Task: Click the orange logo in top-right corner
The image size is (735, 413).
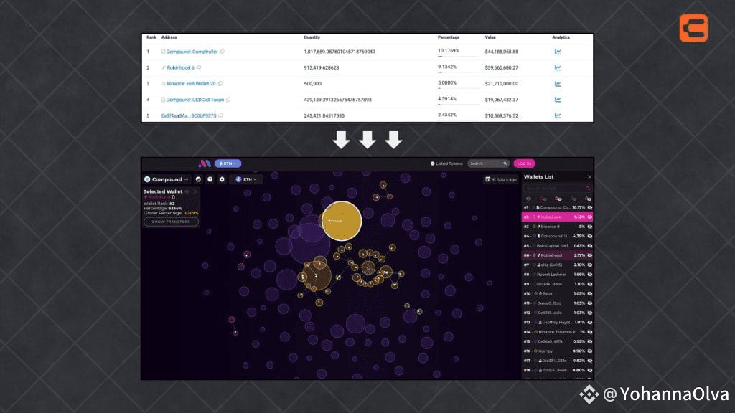Action: pyautogui.click(x=694, y=28)
